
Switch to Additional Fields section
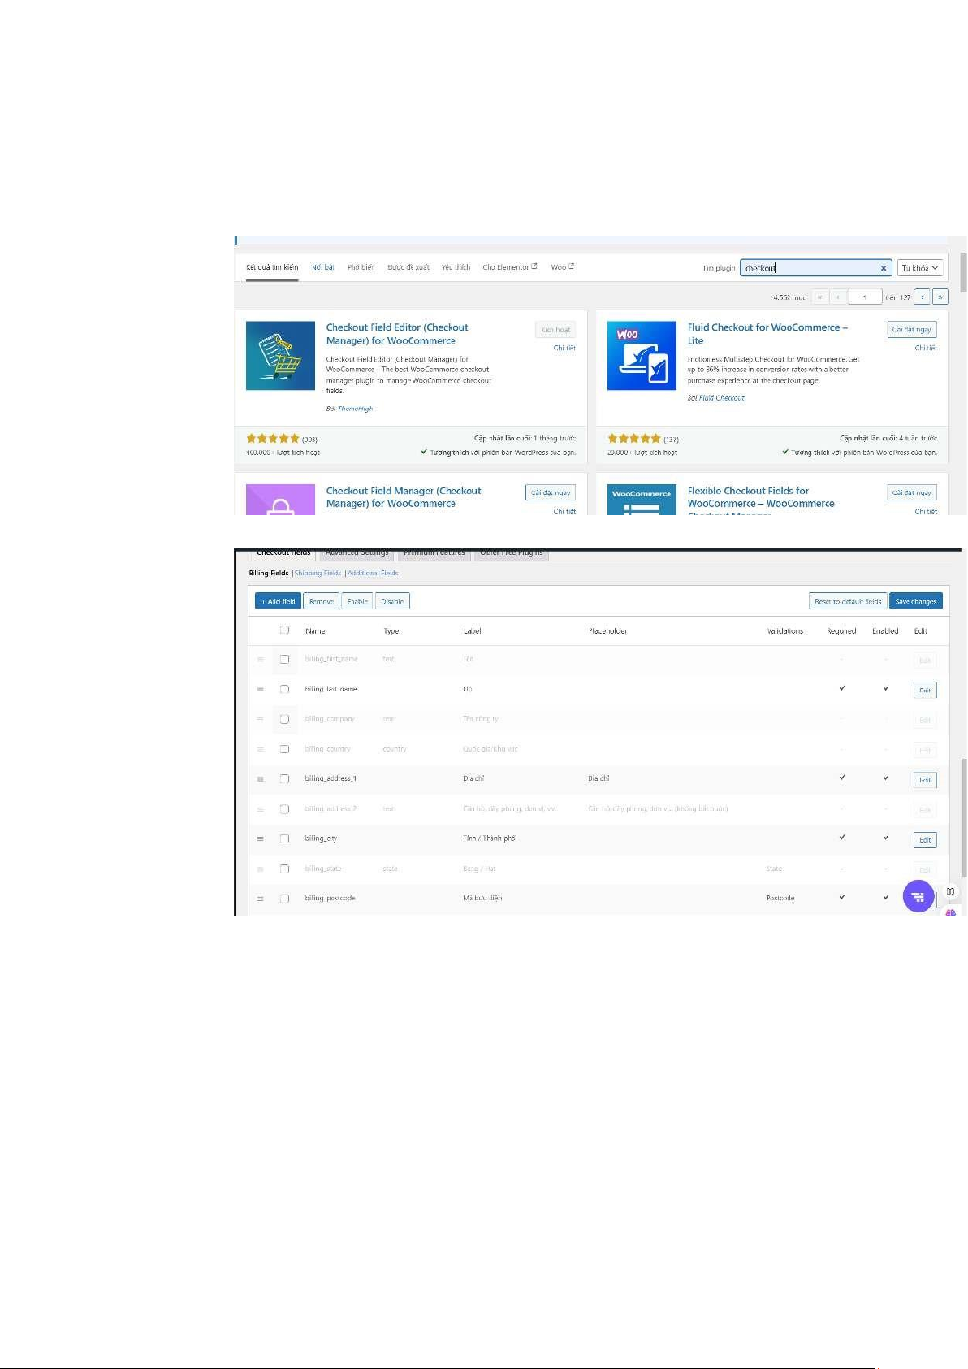[373, 573]
